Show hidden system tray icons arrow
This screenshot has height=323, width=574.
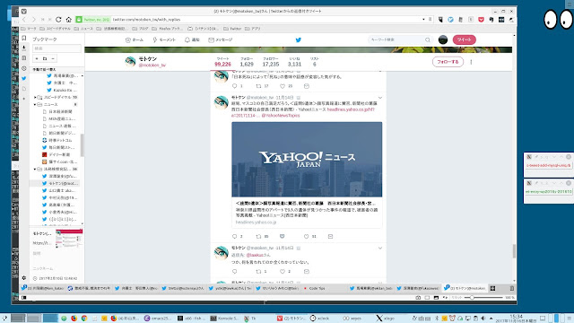pos(491,319)
